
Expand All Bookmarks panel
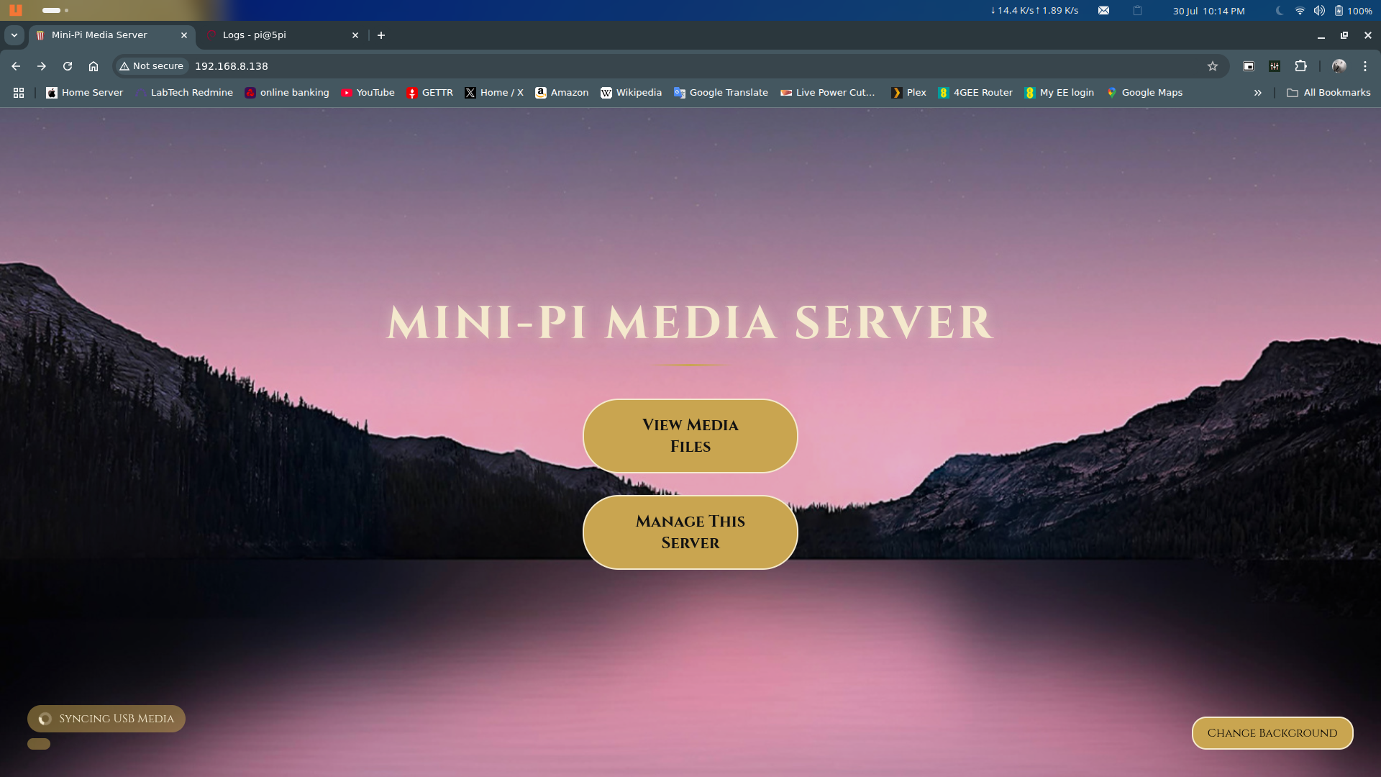pos(1328,92)
